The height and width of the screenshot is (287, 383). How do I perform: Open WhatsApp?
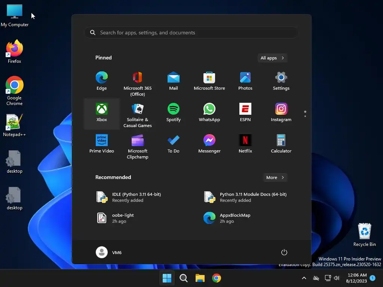point(209,112)
